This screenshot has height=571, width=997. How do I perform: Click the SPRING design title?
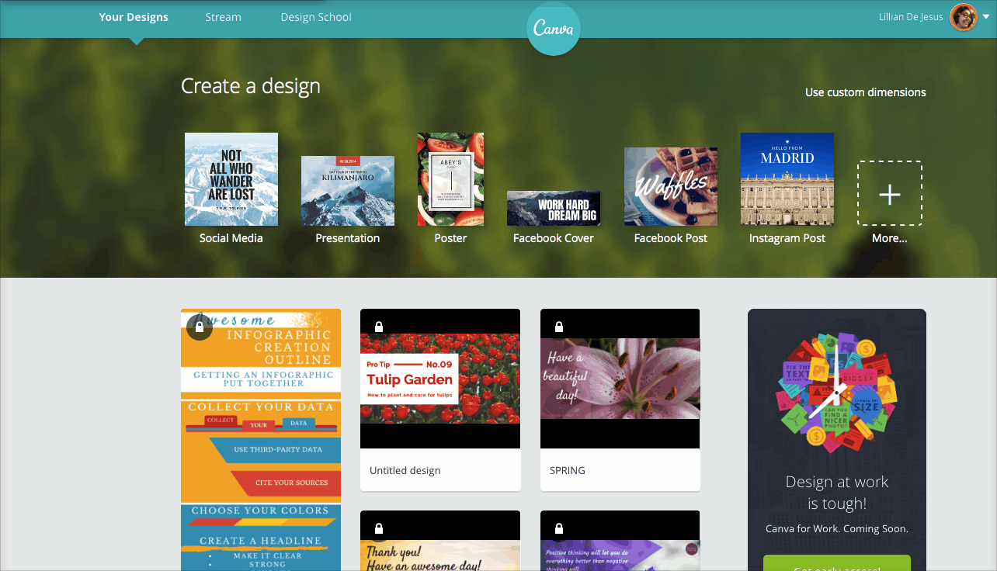[x=568, y=470]
